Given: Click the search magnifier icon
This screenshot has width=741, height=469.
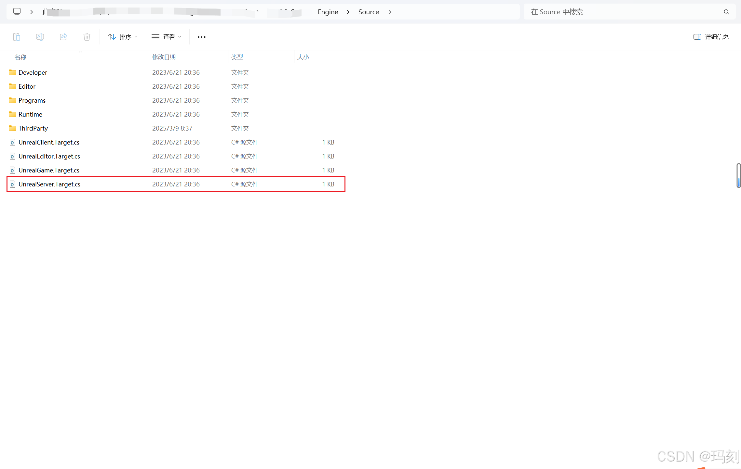Looking at the screenshot, I should [726, 12].
